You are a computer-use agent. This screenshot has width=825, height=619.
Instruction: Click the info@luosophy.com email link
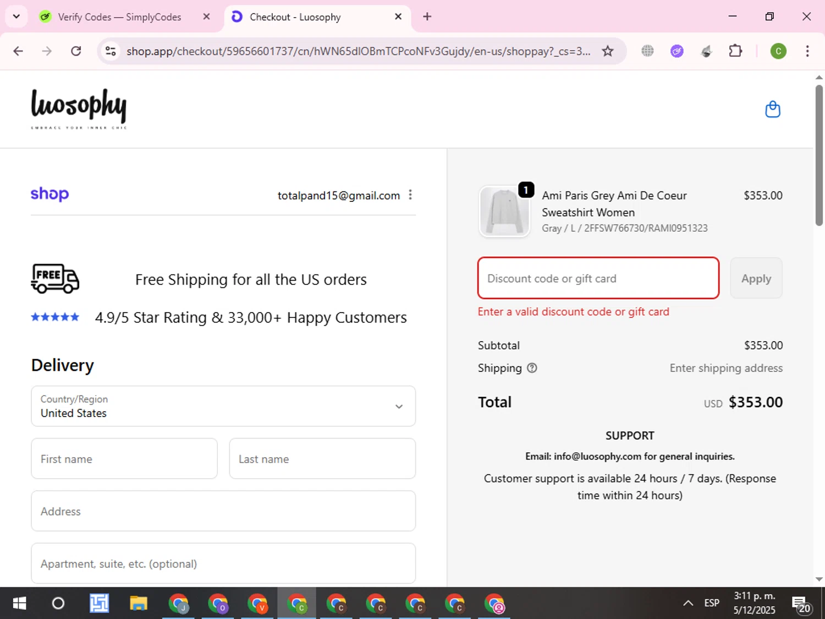(x=597, y=456)
